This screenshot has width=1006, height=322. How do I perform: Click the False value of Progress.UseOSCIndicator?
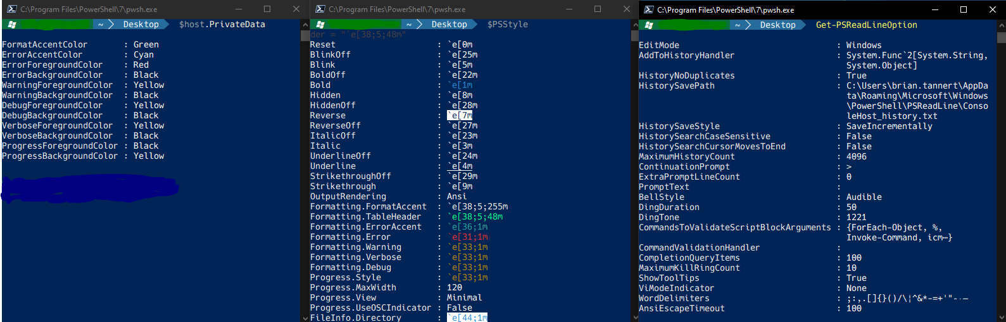[460, 308]
